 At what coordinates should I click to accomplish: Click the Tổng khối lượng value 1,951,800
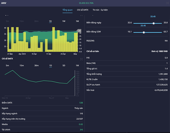point(163,74)
